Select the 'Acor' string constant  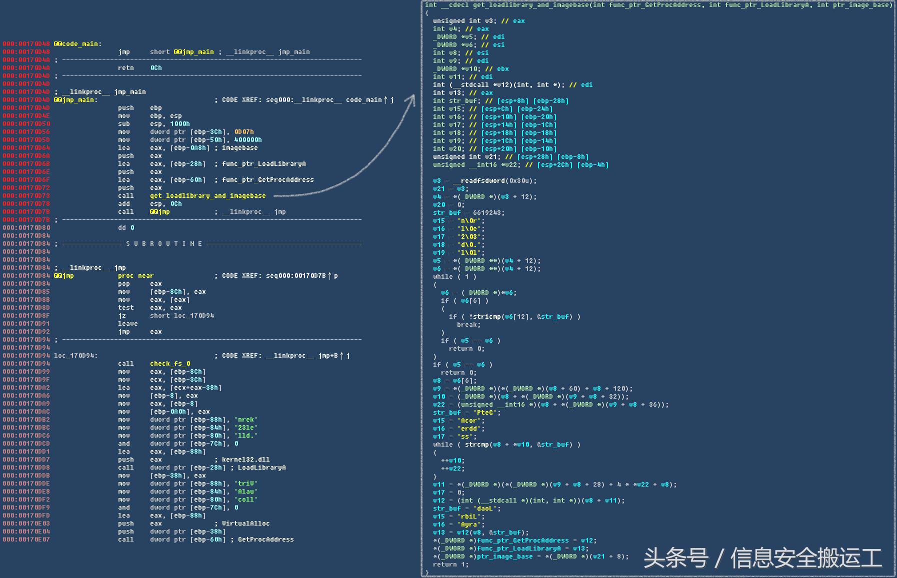pos(469,421)
